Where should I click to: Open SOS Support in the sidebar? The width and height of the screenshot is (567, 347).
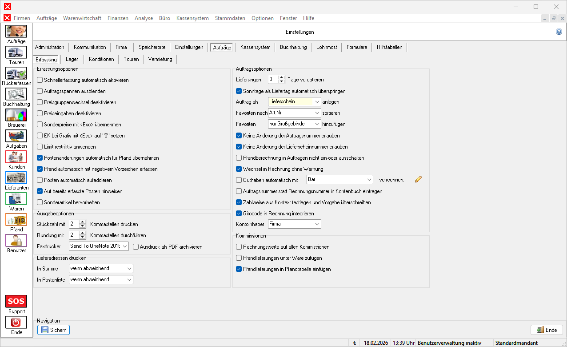[16, 302]
